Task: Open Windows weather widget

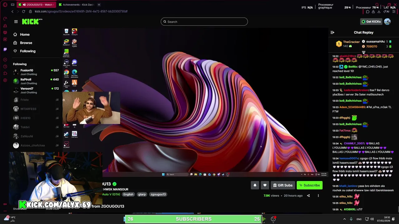Action: tap(9, 219)
